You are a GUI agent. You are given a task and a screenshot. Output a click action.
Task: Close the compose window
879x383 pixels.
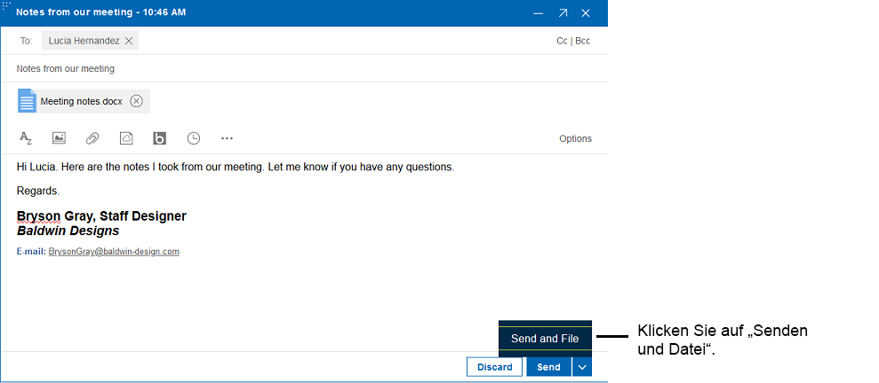tap(586, 13)
